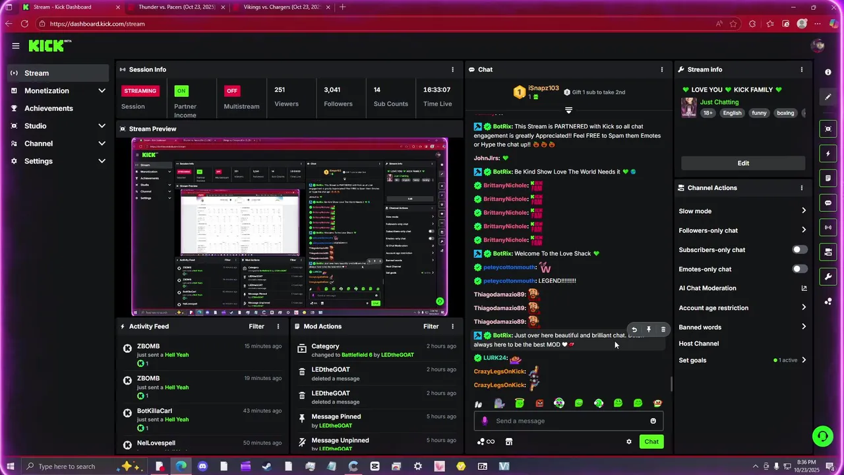Click the screen capture icon in right toolbar
Screen dimensions: 844x475
[x=828, y=129]
